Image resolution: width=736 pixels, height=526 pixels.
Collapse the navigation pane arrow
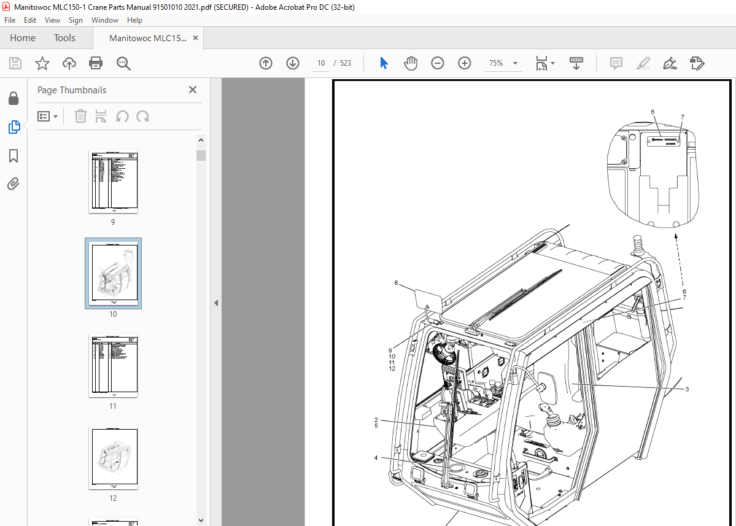point(216,303)
